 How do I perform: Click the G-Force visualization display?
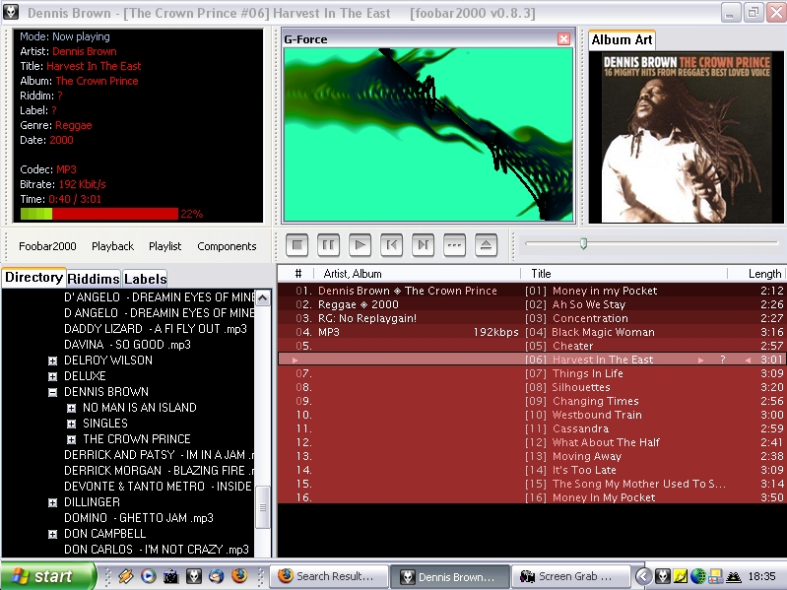coord(428,135)
